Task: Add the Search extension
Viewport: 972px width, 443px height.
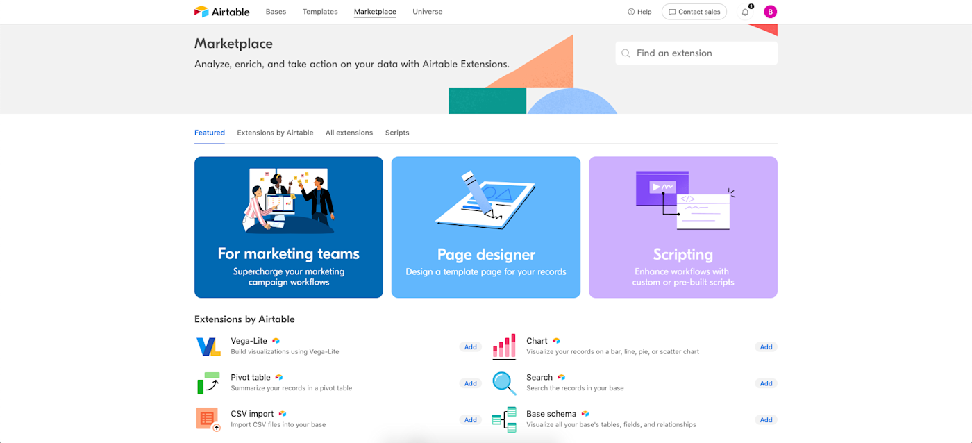Action: [766, 383]
